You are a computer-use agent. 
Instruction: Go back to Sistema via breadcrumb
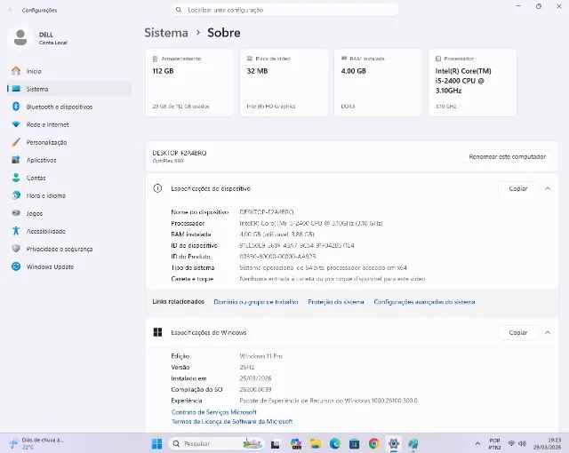(166, 33)
